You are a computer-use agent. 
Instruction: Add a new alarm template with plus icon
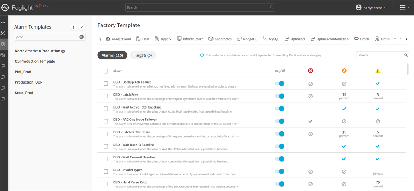coord(74,27)
